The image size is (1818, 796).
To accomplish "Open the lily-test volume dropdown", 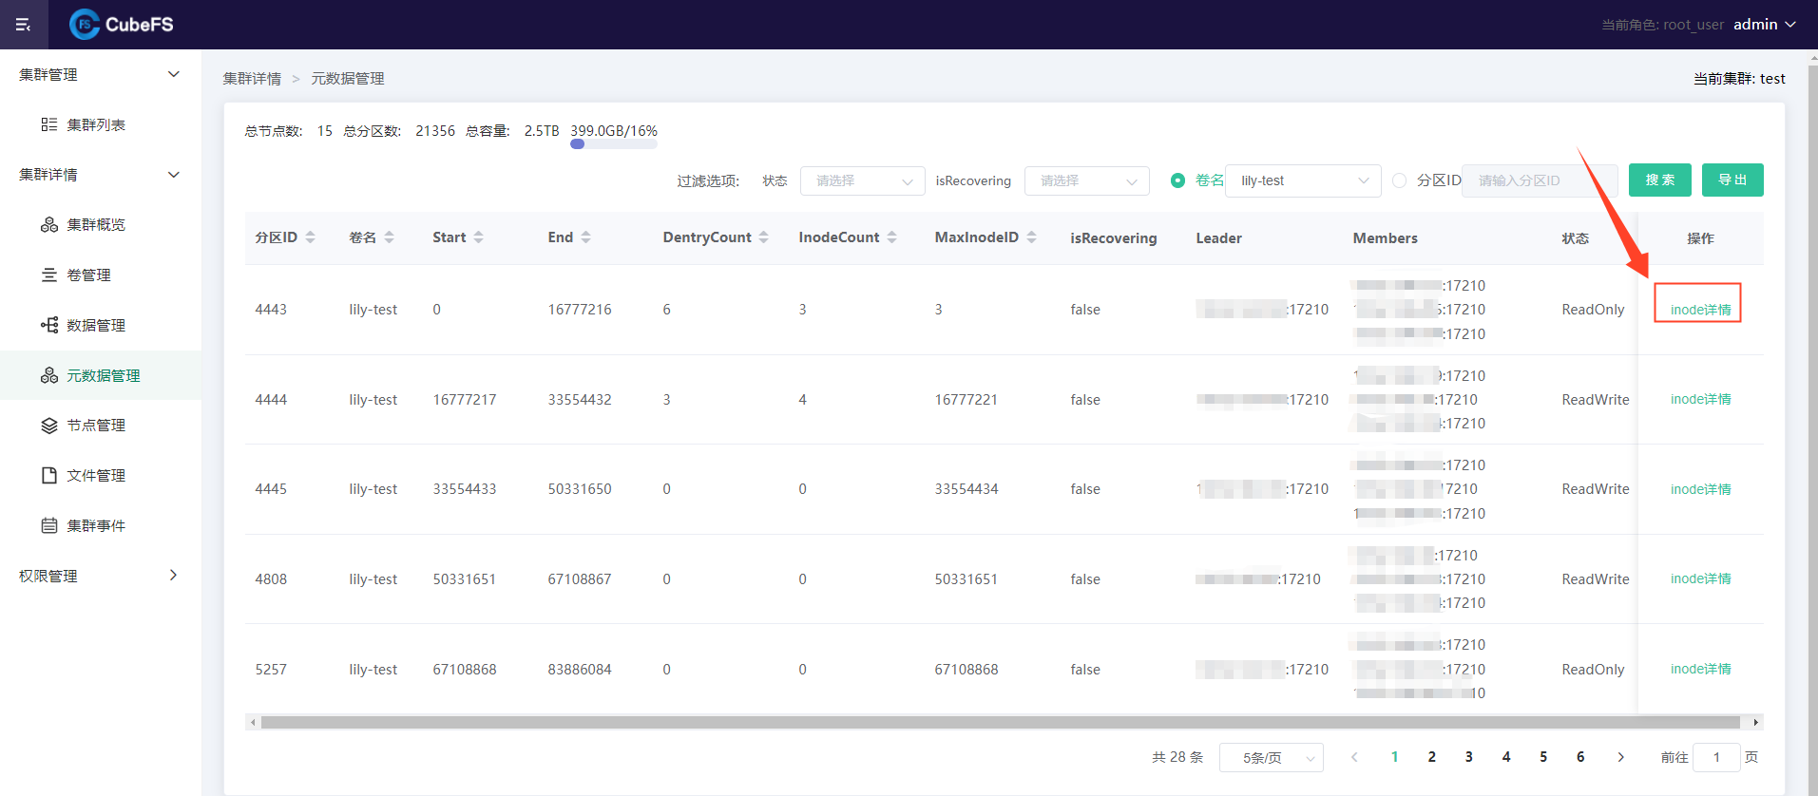I will coord(1303,180).
